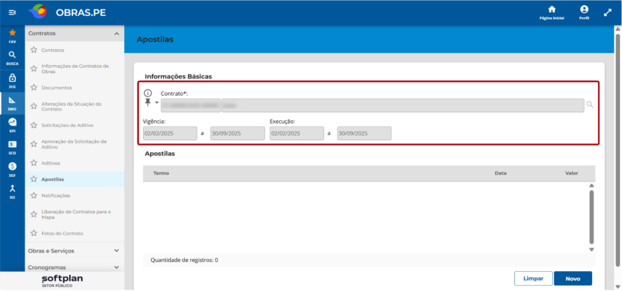Open Documentos menu item

click(x=56, y=87)
